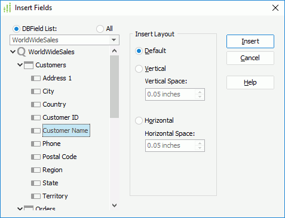285x218 pixels.
Task: Select the DBField List radio button
Action: [x=16, y=29]
